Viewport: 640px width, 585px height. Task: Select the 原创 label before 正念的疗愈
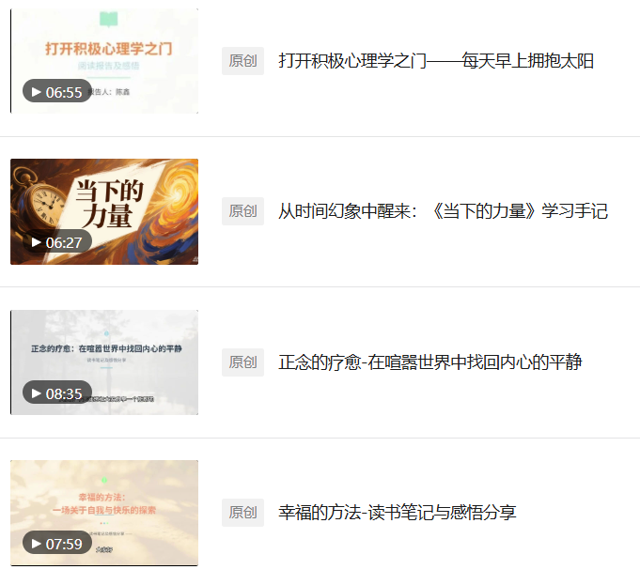tap(242, 362)
